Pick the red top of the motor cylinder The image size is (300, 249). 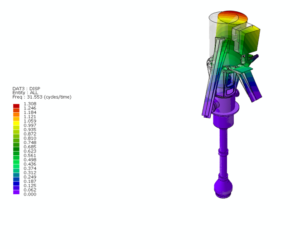point(232,17)
